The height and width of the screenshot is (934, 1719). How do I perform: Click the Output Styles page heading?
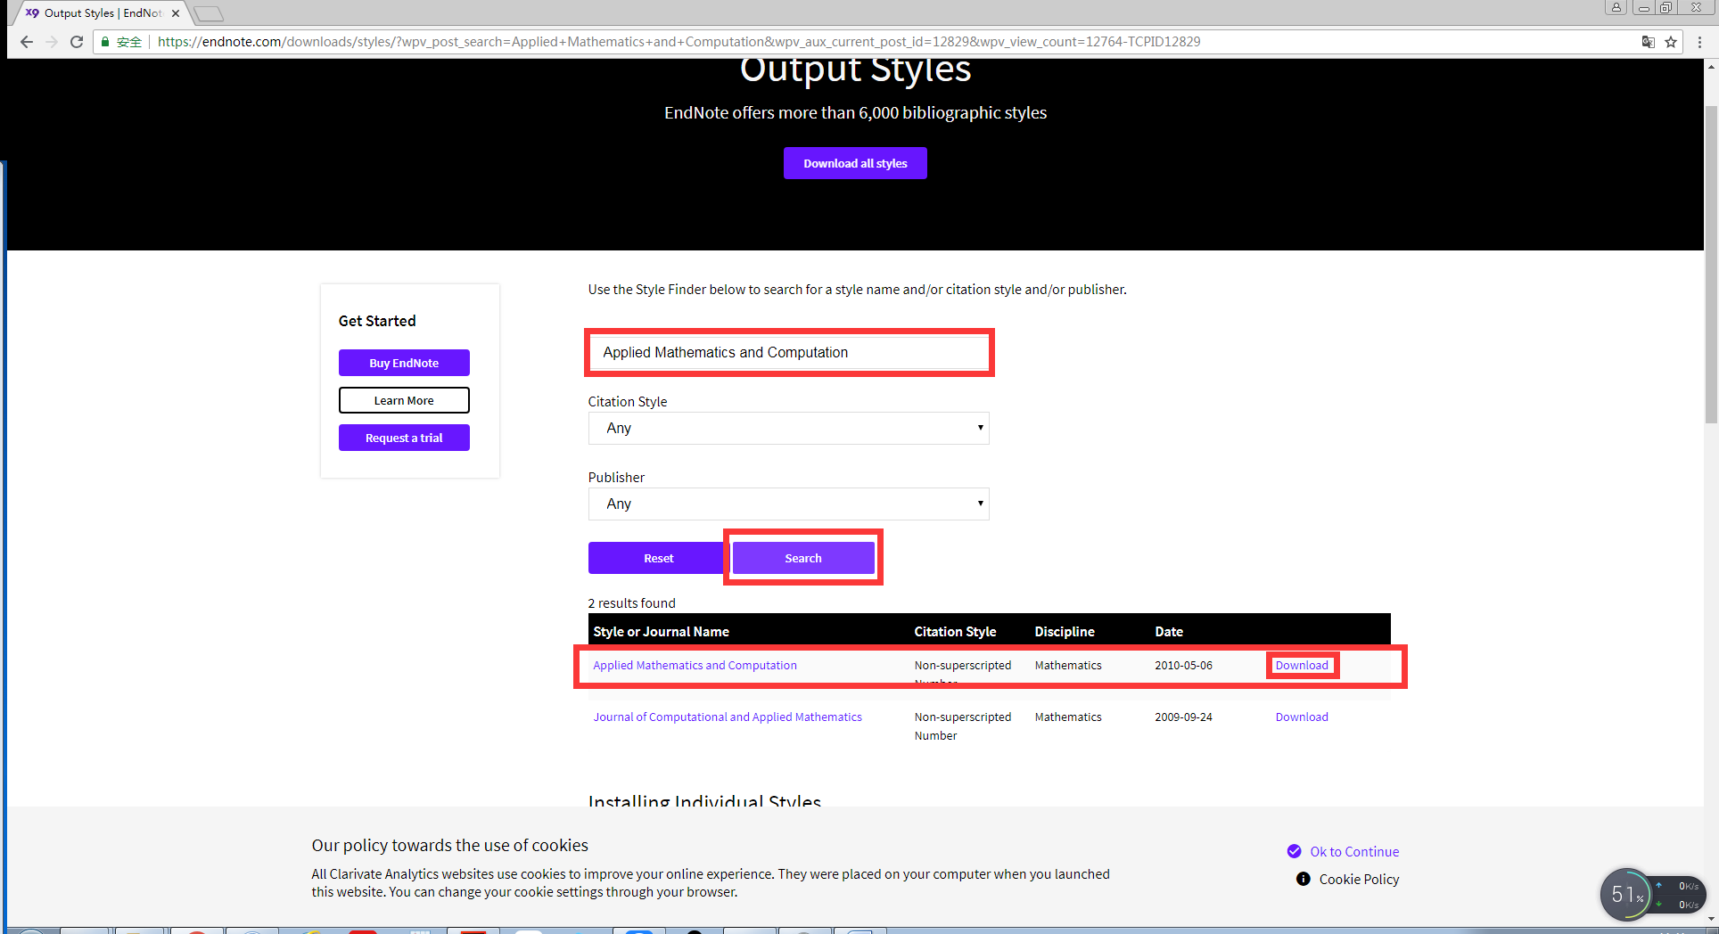click(x=855, y=70)
